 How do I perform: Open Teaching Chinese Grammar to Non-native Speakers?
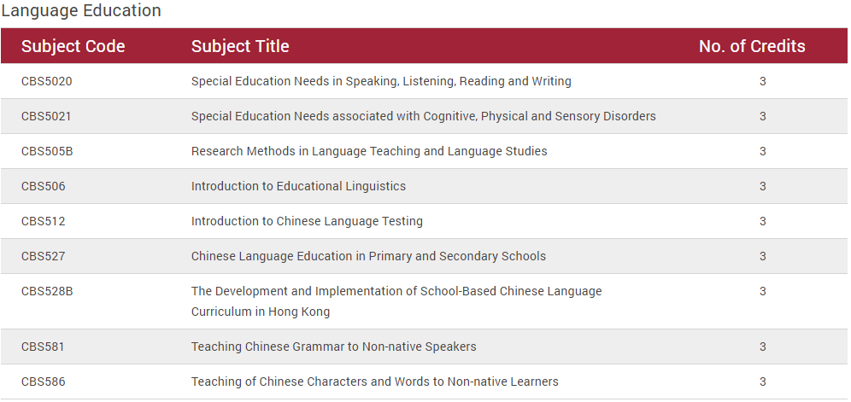coord(334,347)
